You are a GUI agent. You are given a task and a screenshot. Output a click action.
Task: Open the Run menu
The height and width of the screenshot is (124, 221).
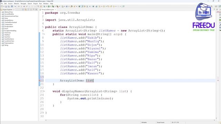pos(40,3)
